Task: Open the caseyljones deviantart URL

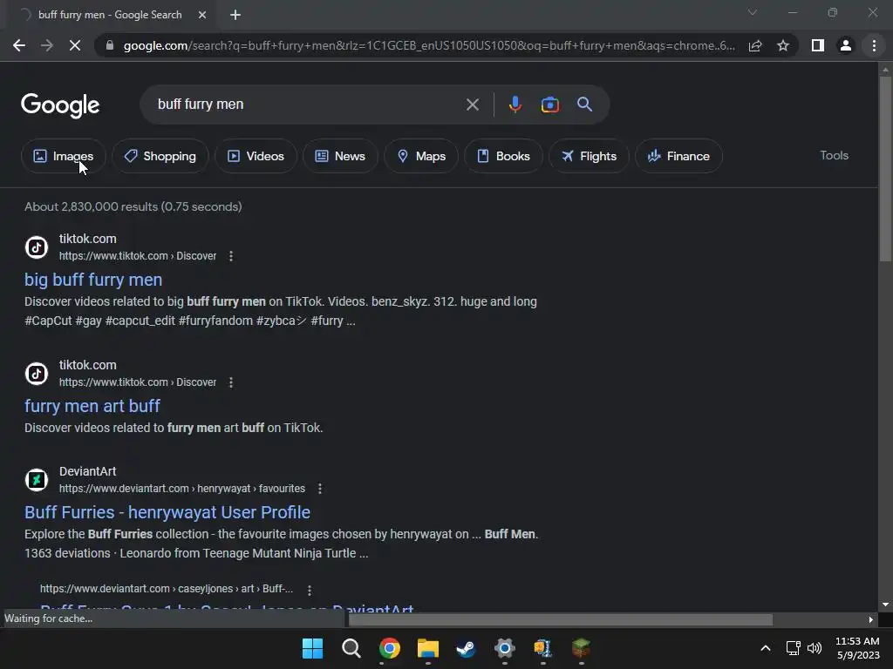Action: coord(167,589)
